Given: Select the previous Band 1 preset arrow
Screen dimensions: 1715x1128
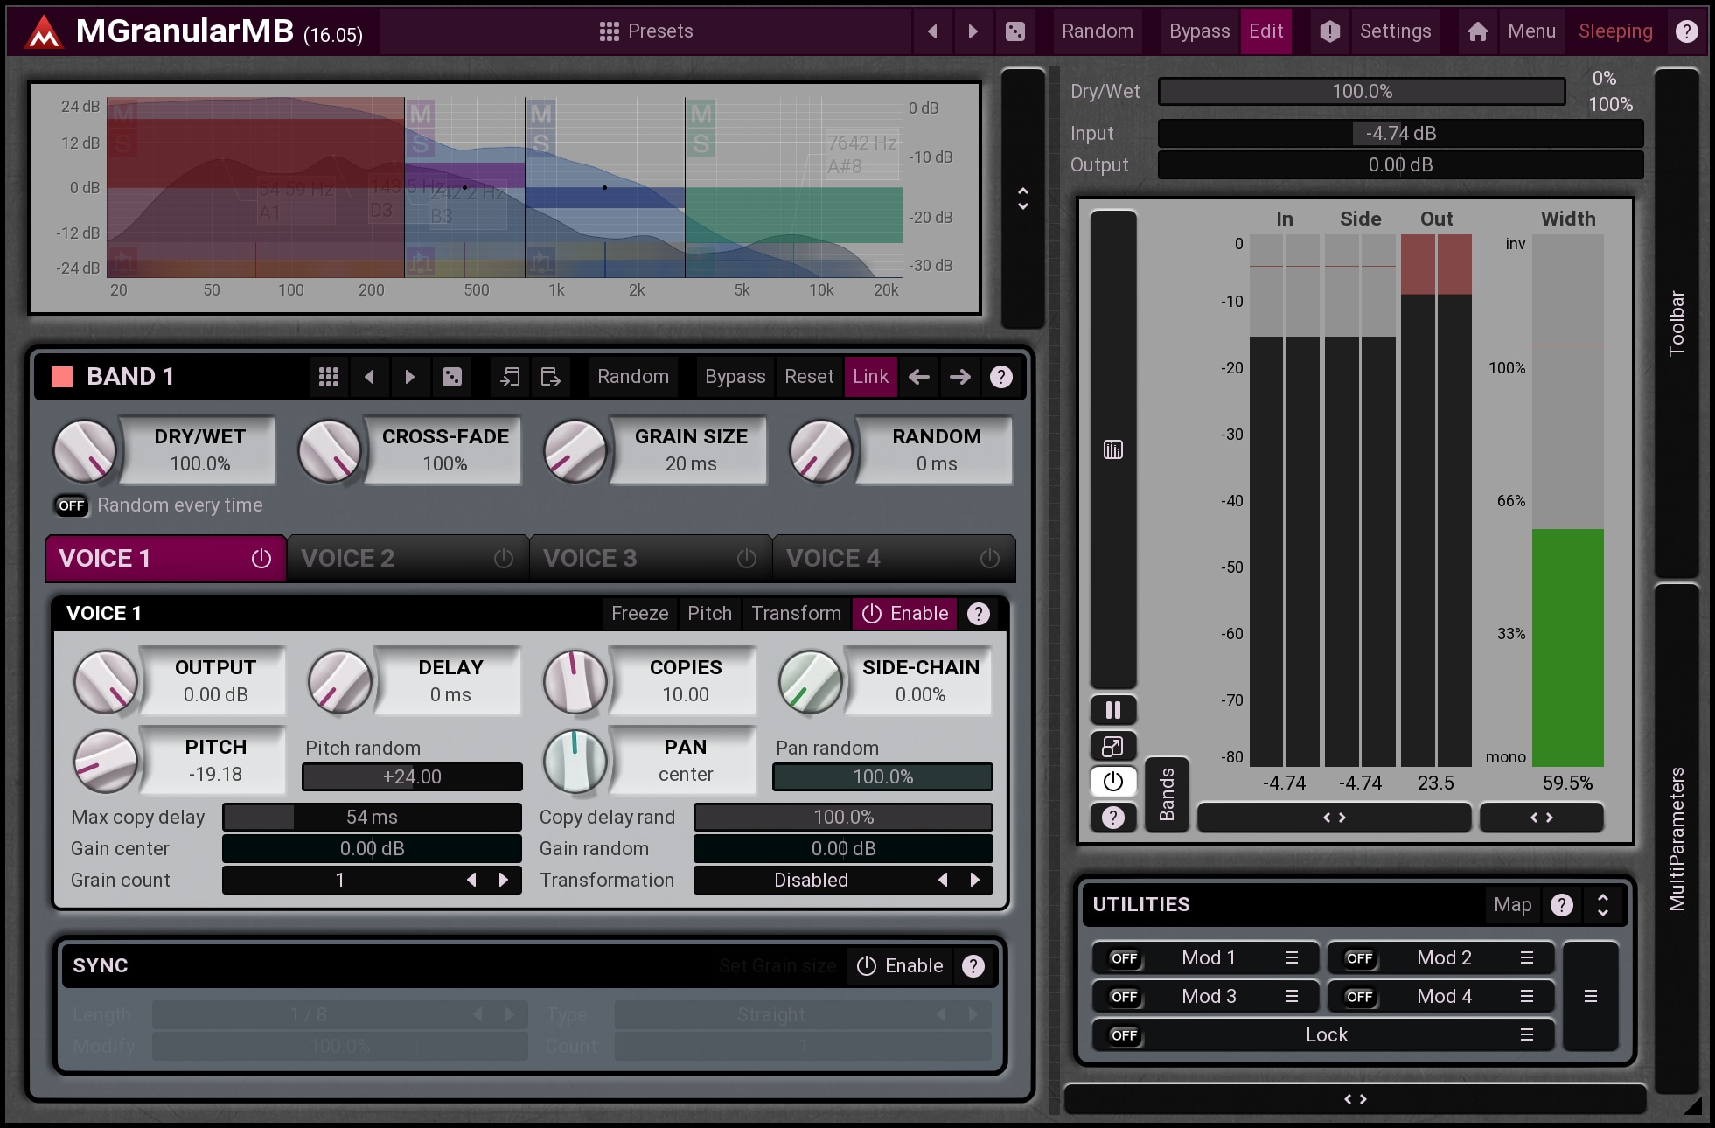Looking at the screenshot, I should (x=369, y=377).
